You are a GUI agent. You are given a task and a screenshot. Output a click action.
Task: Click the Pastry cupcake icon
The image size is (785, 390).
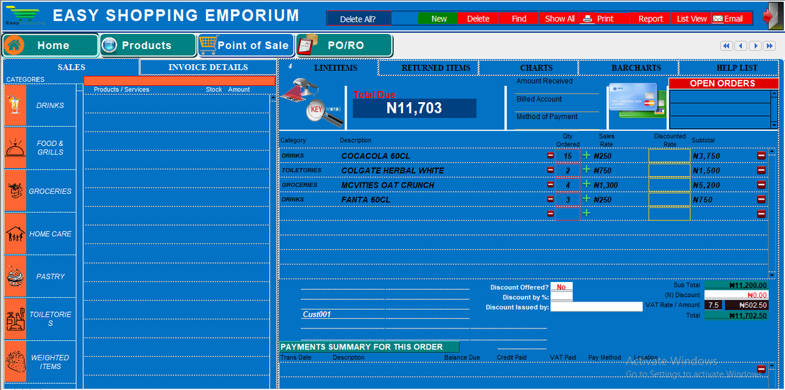[x=14, y=276]
